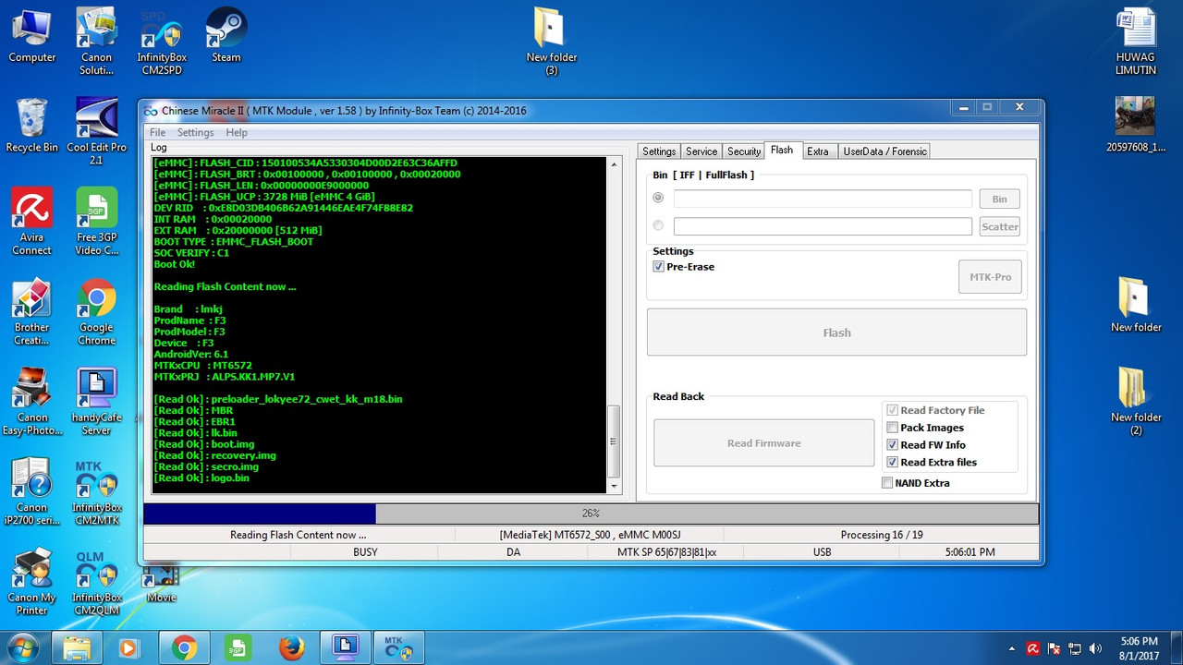Open the Movie desktop icon
This screenshot has height=665, width=1183.
coord(161,582)
